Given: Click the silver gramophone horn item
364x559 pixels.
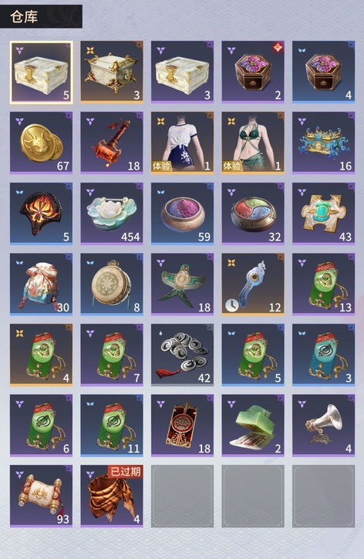Looking at the screenshot, I should [323, 426].
